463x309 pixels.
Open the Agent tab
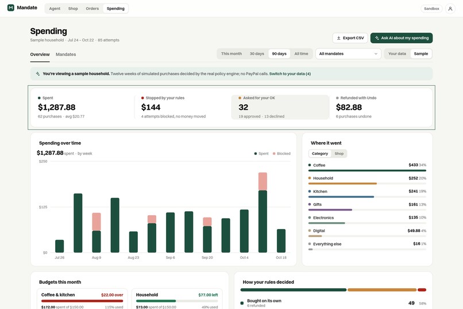(55, 9)
